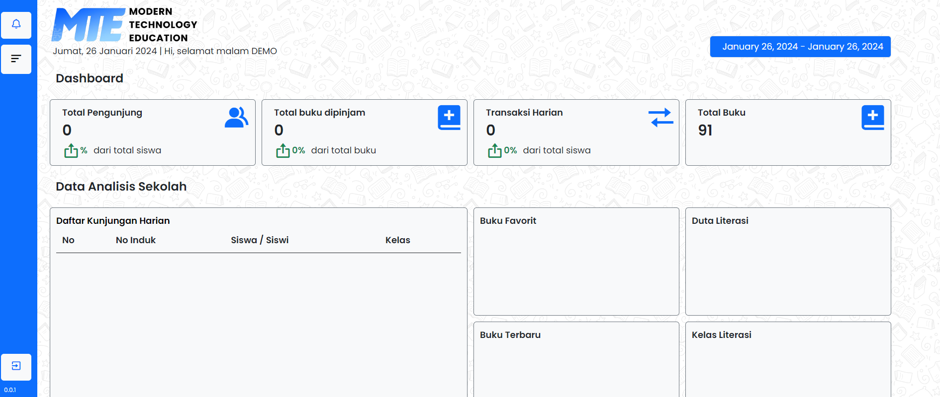Click the Kelas column header
940x397 pixels.
point(397,240)
